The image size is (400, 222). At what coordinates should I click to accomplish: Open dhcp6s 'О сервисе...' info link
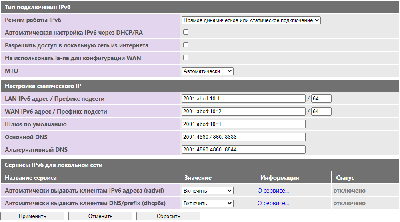(x=273, y=203)
